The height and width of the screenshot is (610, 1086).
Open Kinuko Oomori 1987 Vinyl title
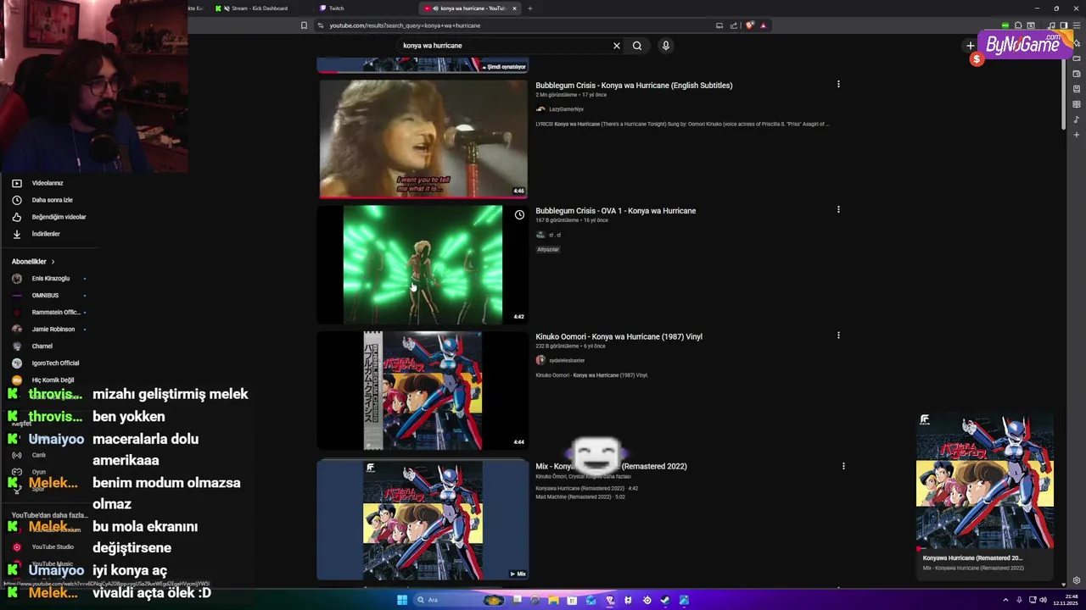tap(619, 336)
